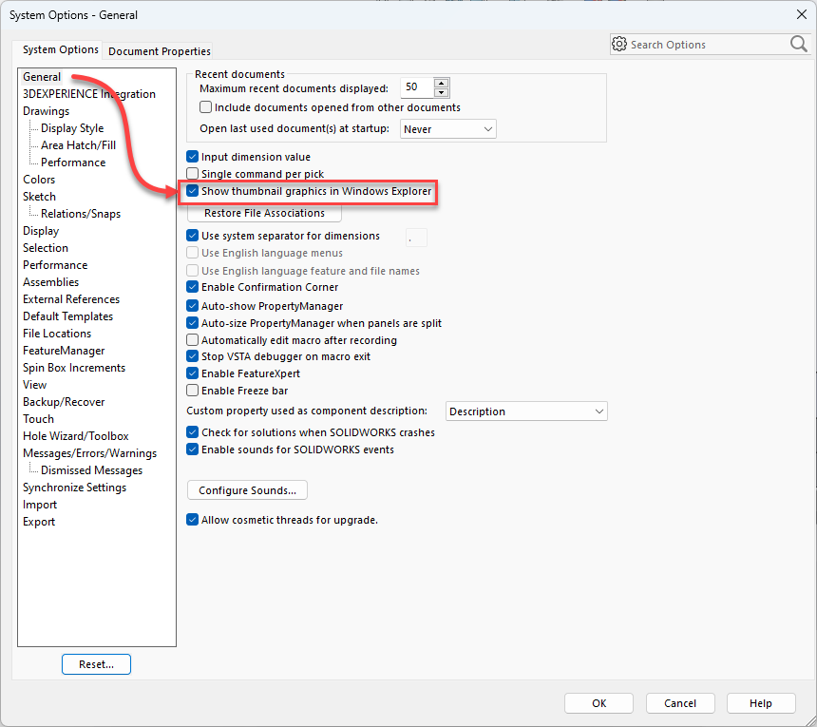Expand the Description custom property dropdown

coord(526,411)
